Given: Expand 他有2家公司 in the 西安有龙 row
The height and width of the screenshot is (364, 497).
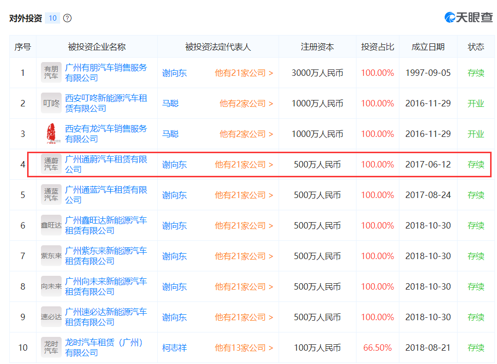Looking at the screenshot, I should click(247, 134).
